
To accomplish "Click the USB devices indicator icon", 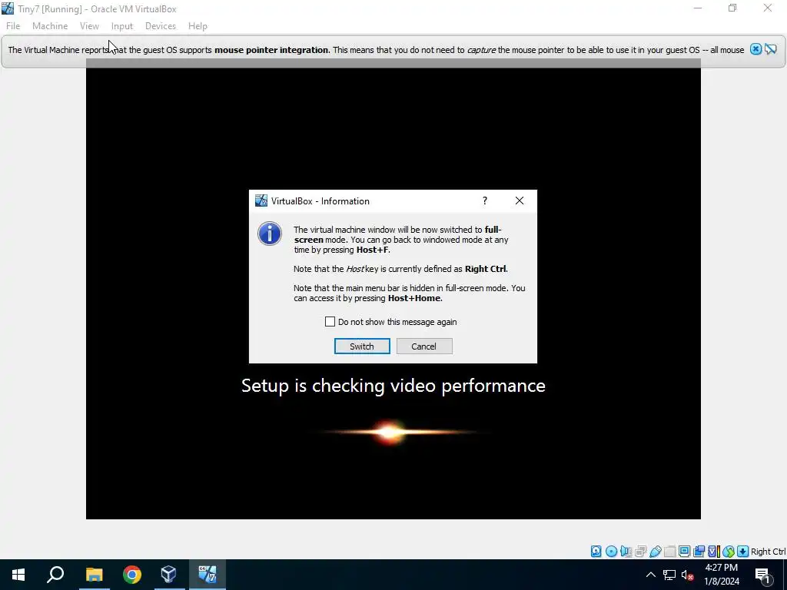I will [x=656, y=552].
